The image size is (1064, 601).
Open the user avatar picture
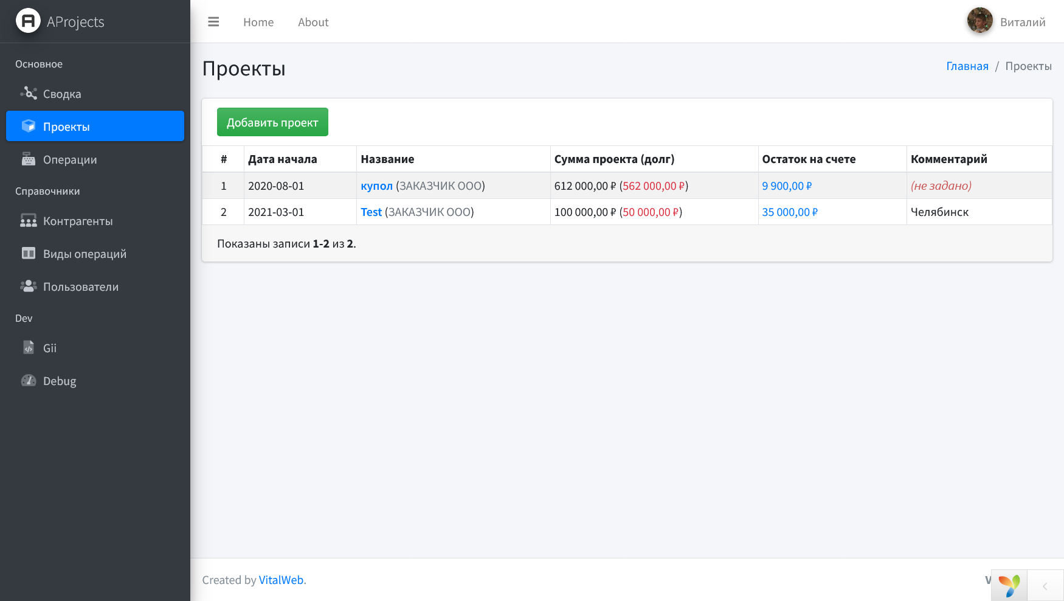(980, 21)
